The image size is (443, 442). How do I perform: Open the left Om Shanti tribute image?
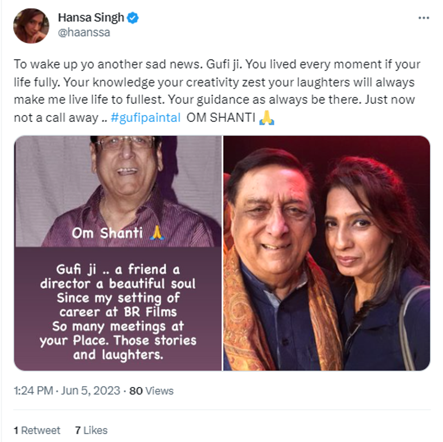click(118, 253)
